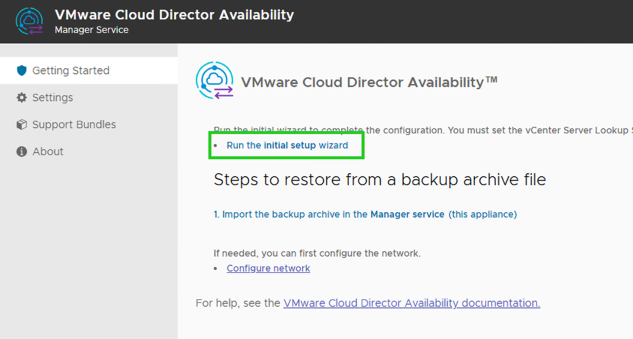The height and width of the screenshot is (339, 633).
Task: Open the About sidebar item
Action: (x=48, y=151)
